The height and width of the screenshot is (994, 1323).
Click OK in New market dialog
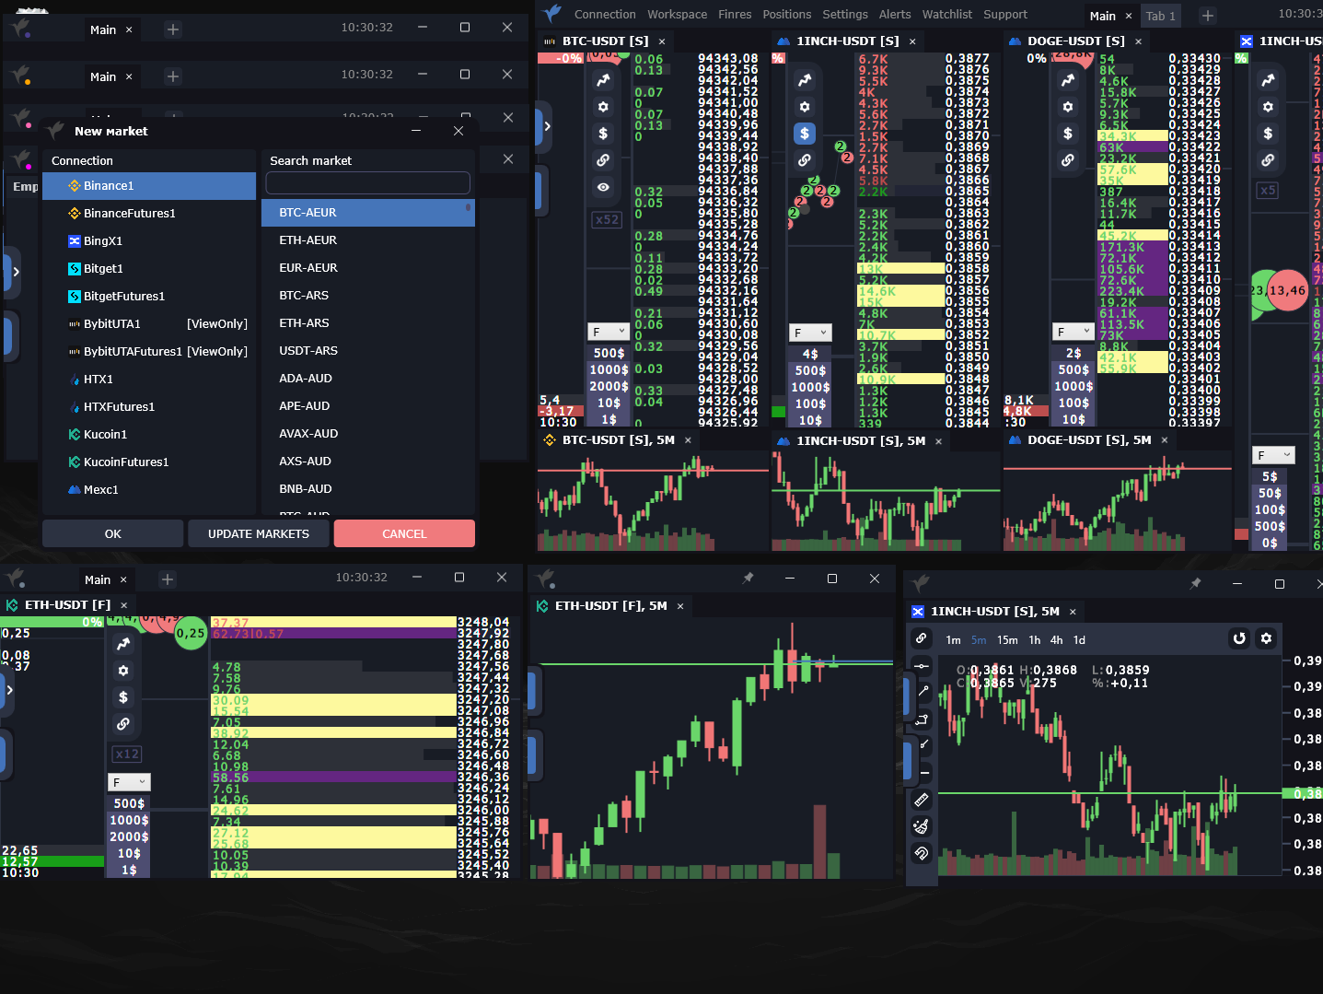pyautogui.click(x=113, y=533)
